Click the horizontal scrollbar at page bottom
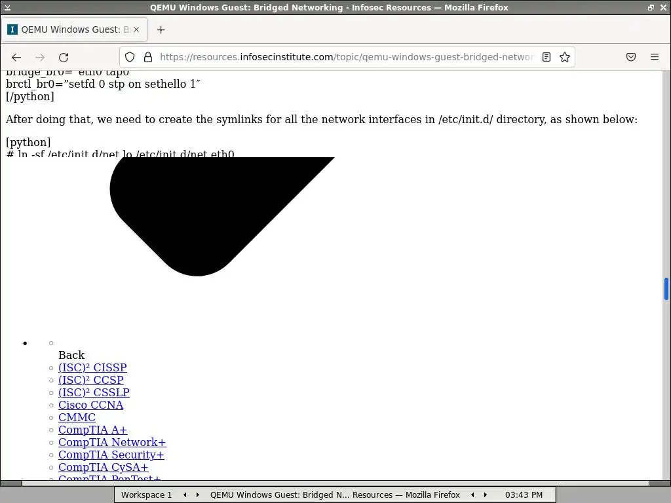The width and height of the screenshot is (671, 503). click(x=335, y=483)
